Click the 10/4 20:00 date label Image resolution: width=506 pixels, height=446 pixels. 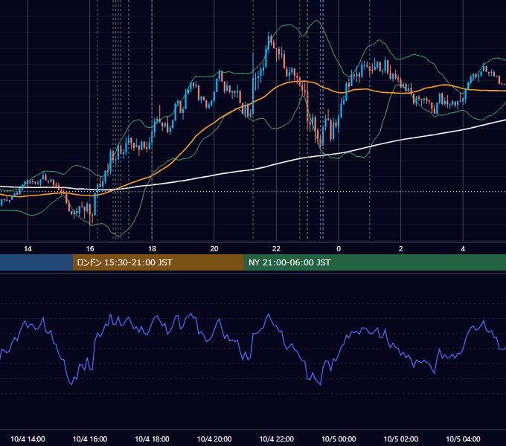pyautogui.click(x=214, y=439)
